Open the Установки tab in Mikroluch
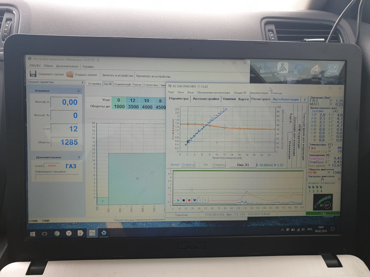Image resolution: width=370 pixels, height=277 pixels. click(x=94, y=84)
